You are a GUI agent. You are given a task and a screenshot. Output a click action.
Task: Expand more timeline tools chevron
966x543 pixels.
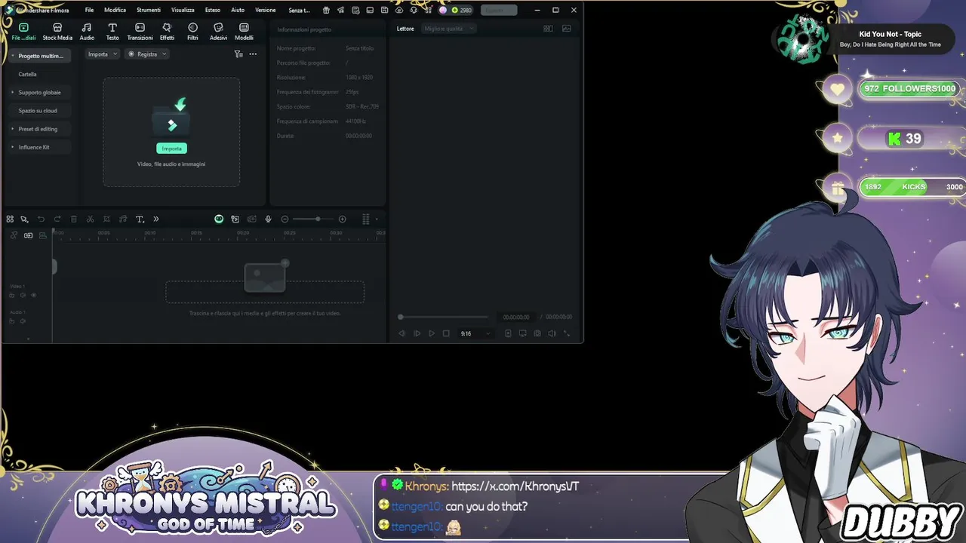point(156,219)
